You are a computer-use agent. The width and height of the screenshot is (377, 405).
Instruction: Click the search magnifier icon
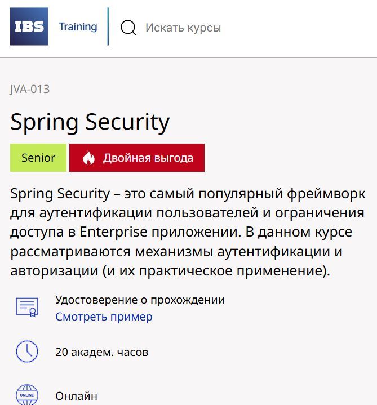128,27
